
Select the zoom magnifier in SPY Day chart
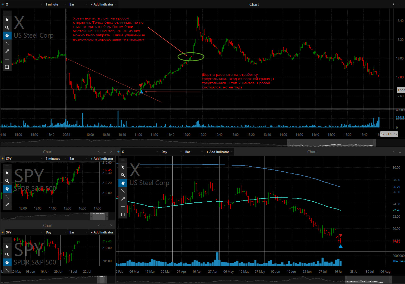[7, 255]
